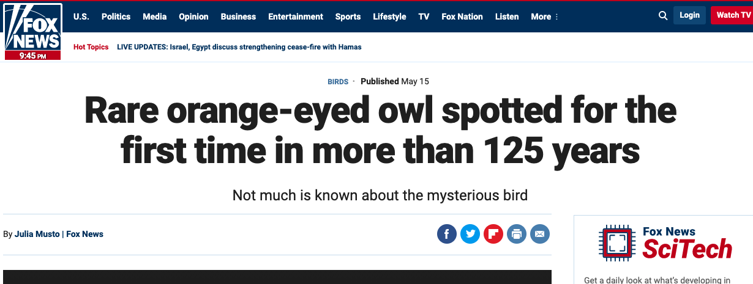Open the Listen section
The height and width of the screenshot is (284, 753).
(x=507, y=16)
